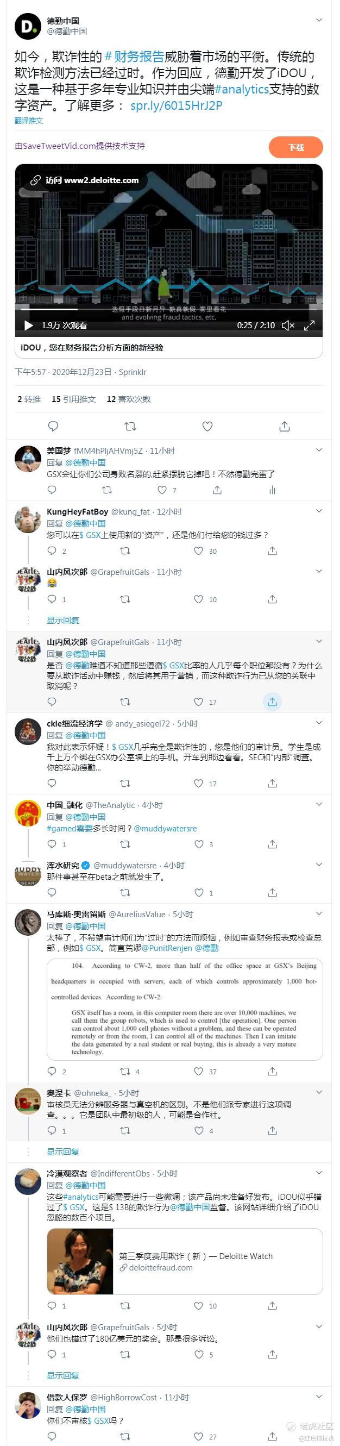Screen dimensions: 340x1446
Task: Retweet the main Deloitte tweet
Action: [130, 426]
